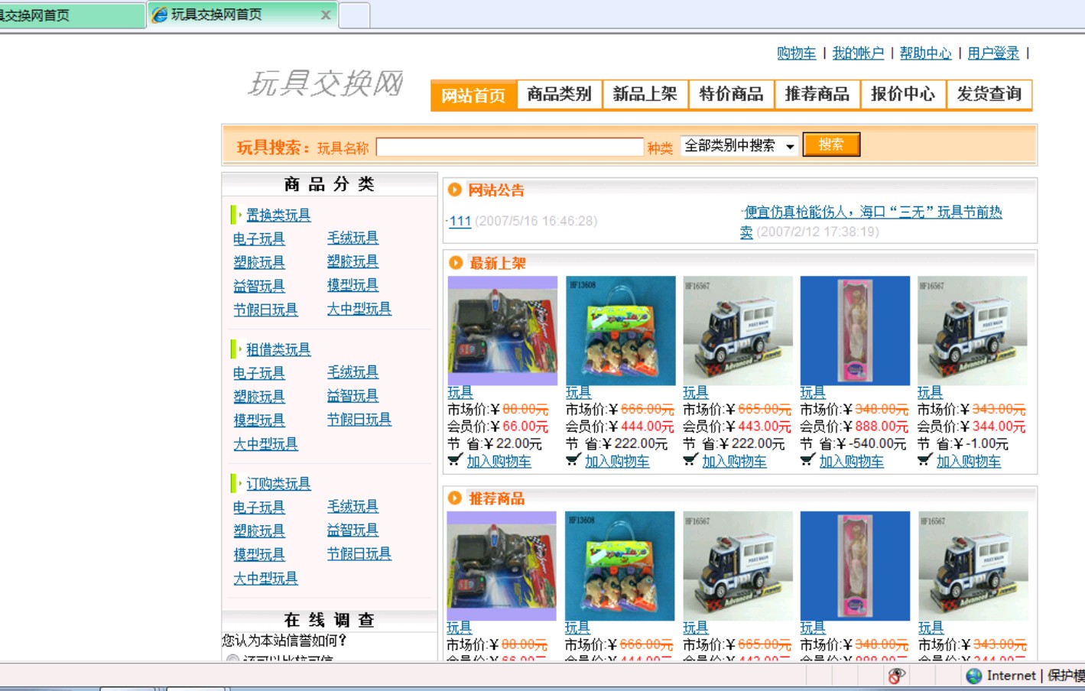Image resolution: width=1085 pixels, height=691 pixels.
Task: Click the privacy eye icon in status bar
Action: (x=896, y=676)
